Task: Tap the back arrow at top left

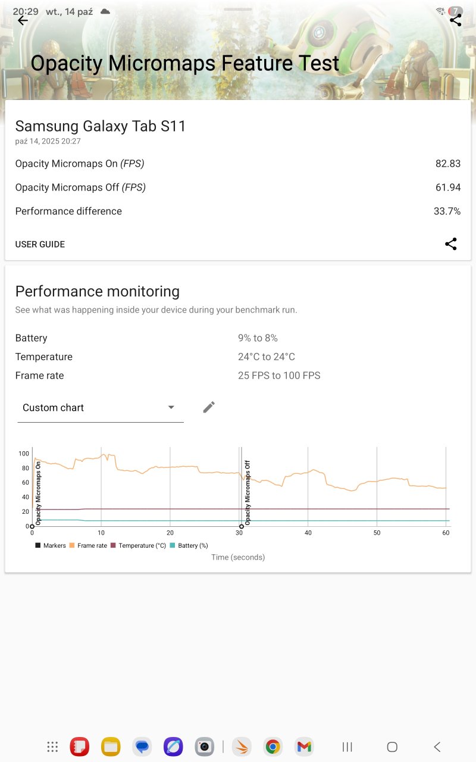Action: (23, 20)
